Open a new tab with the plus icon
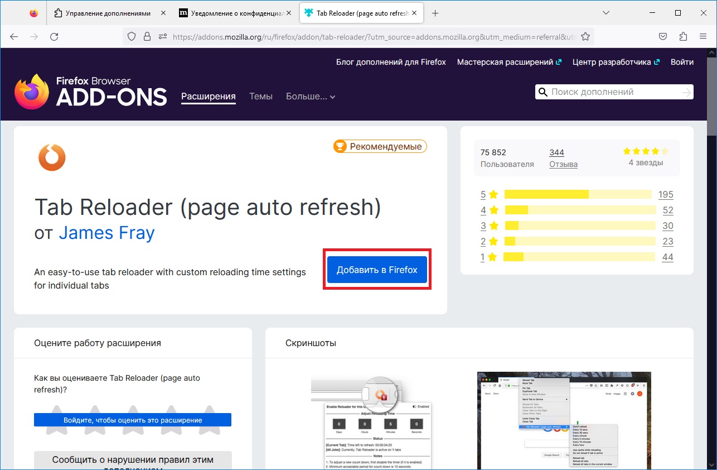Image resolution: width=717 pixels, height=470 pixels. [435, 13]
